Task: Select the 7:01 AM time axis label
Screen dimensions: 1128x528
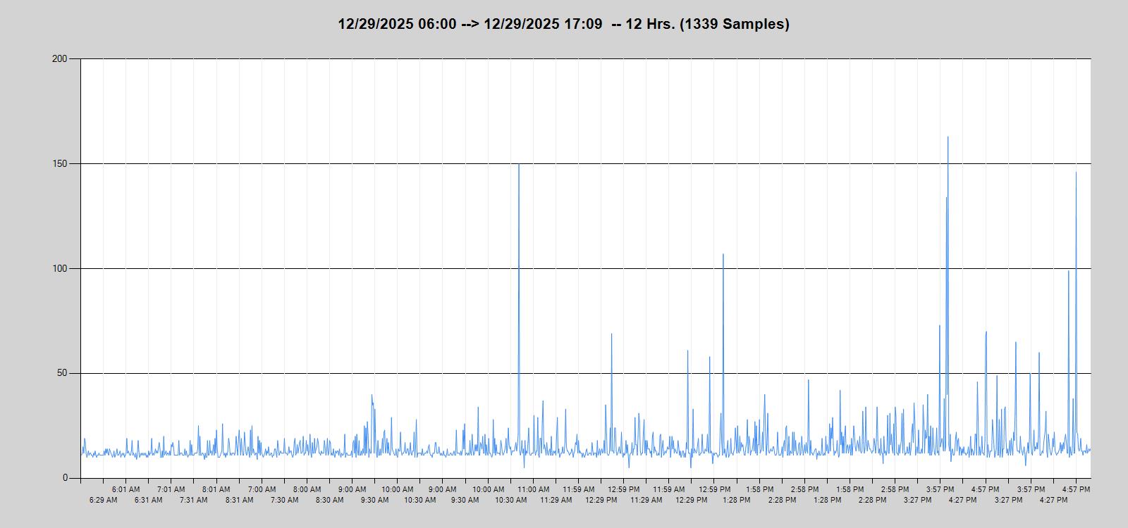Action: pos(171,489)
